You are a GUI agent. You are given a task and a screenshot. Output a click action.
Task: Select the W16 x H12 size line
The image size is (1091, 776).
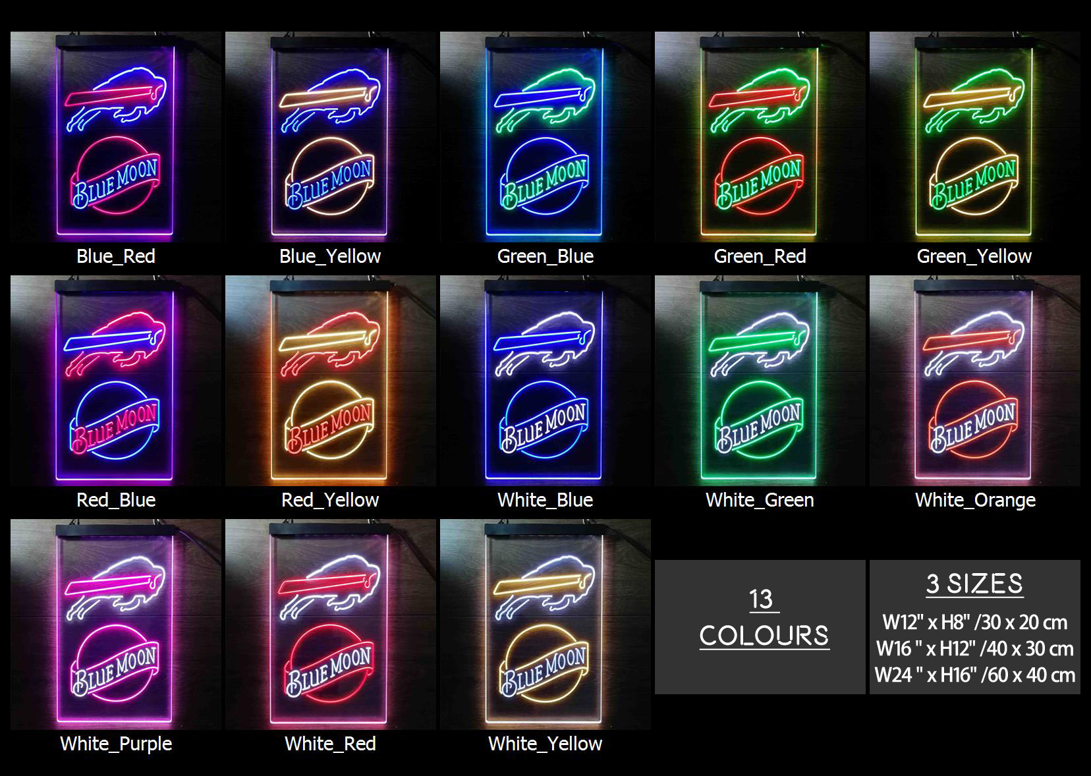[975, 649]
